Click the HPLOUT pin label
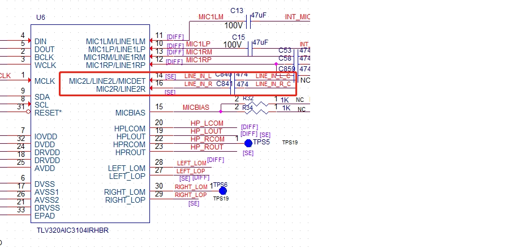524x248 pixels. click(131, 136)
